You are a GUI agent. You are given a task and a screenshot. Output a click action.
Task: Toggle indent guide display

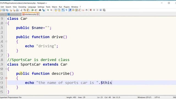click(70, 10)
